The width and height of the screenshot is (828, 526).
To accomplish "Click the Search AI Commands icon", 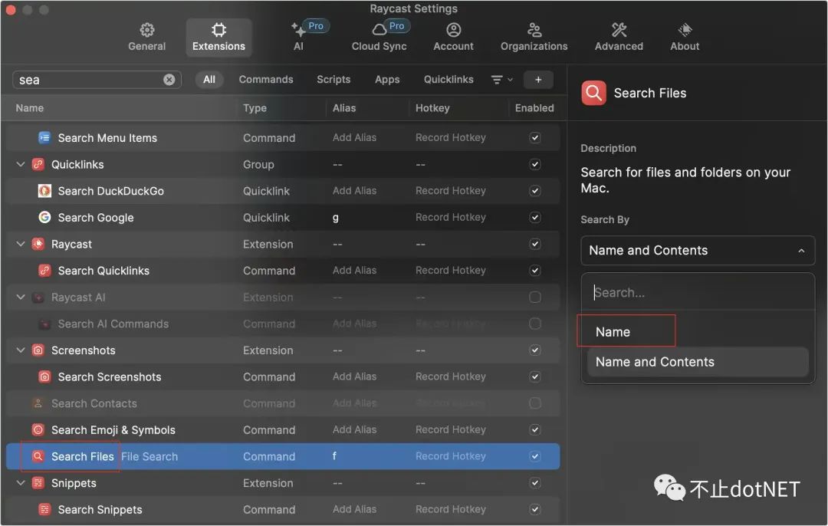I will coord(44,324).
